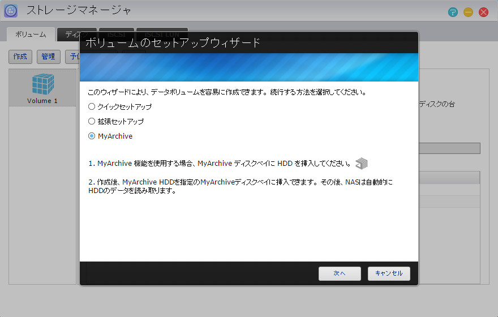The height and width of the screenshot is (317, 498).
Task: Open the help question mark icon
Action: point(453,12)
